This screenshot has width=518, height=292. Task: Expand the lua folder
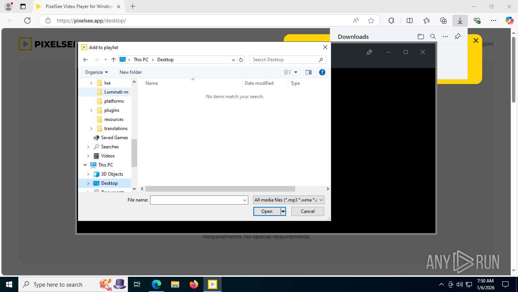[91, 83]
